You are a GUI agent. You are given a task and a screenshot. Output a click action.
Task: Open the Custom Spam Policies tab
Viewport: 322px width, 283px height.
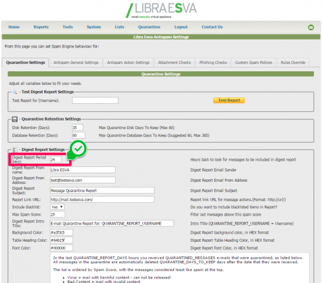(x=253, y=63)
